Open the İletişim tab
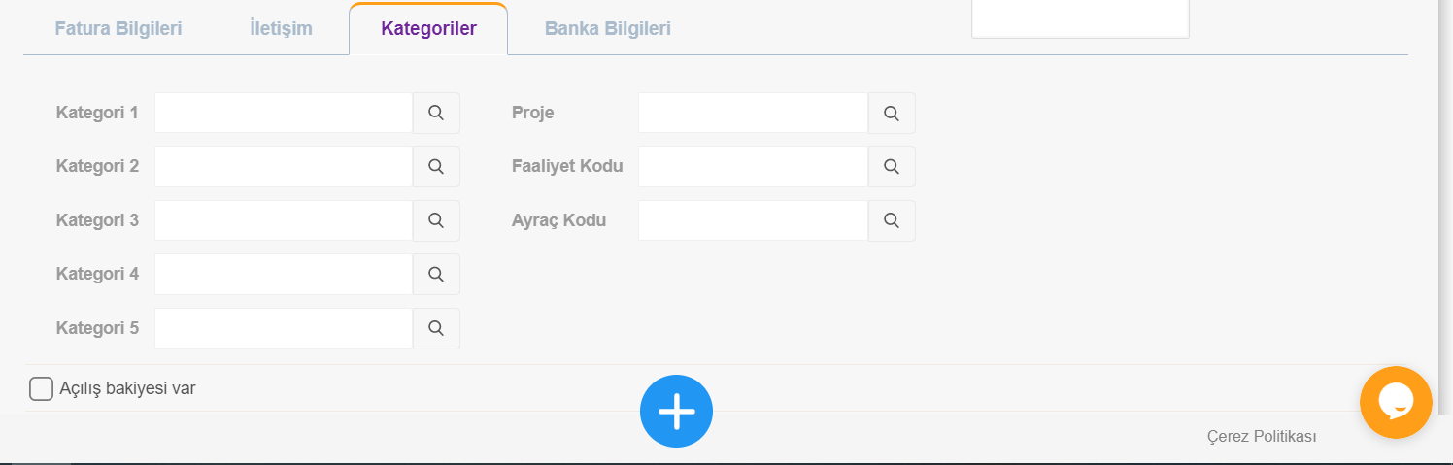Viewport: 1453px width, 465px height. [281, 28]
